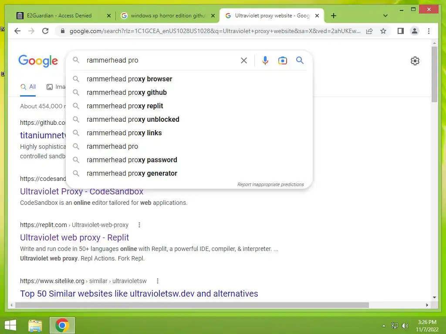The image size is (446, 334).
Task: Start voice search with the microphone
Action: tap(265, 60)
